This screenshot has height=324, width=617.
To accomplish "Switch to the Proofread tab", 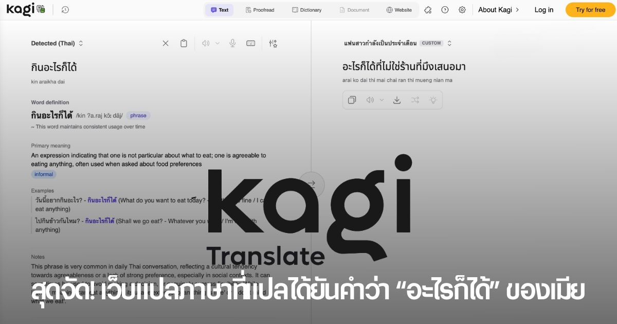I will (260, 9).
